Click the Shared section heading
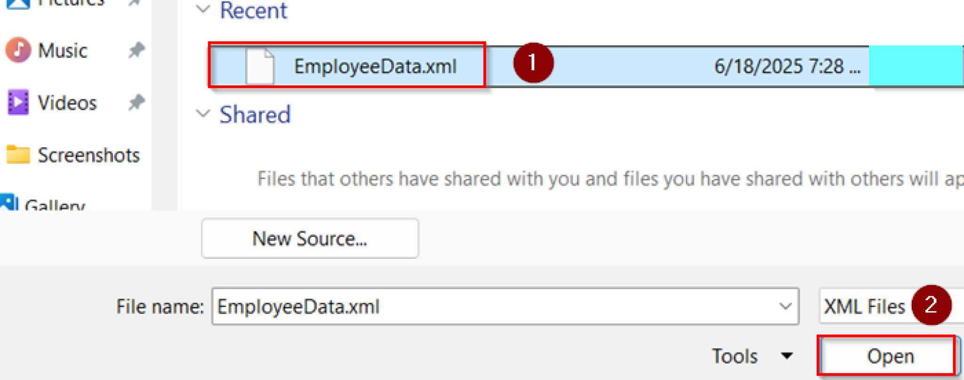Image resolution: width=964 pixels, height=380 pixels. 255,114
